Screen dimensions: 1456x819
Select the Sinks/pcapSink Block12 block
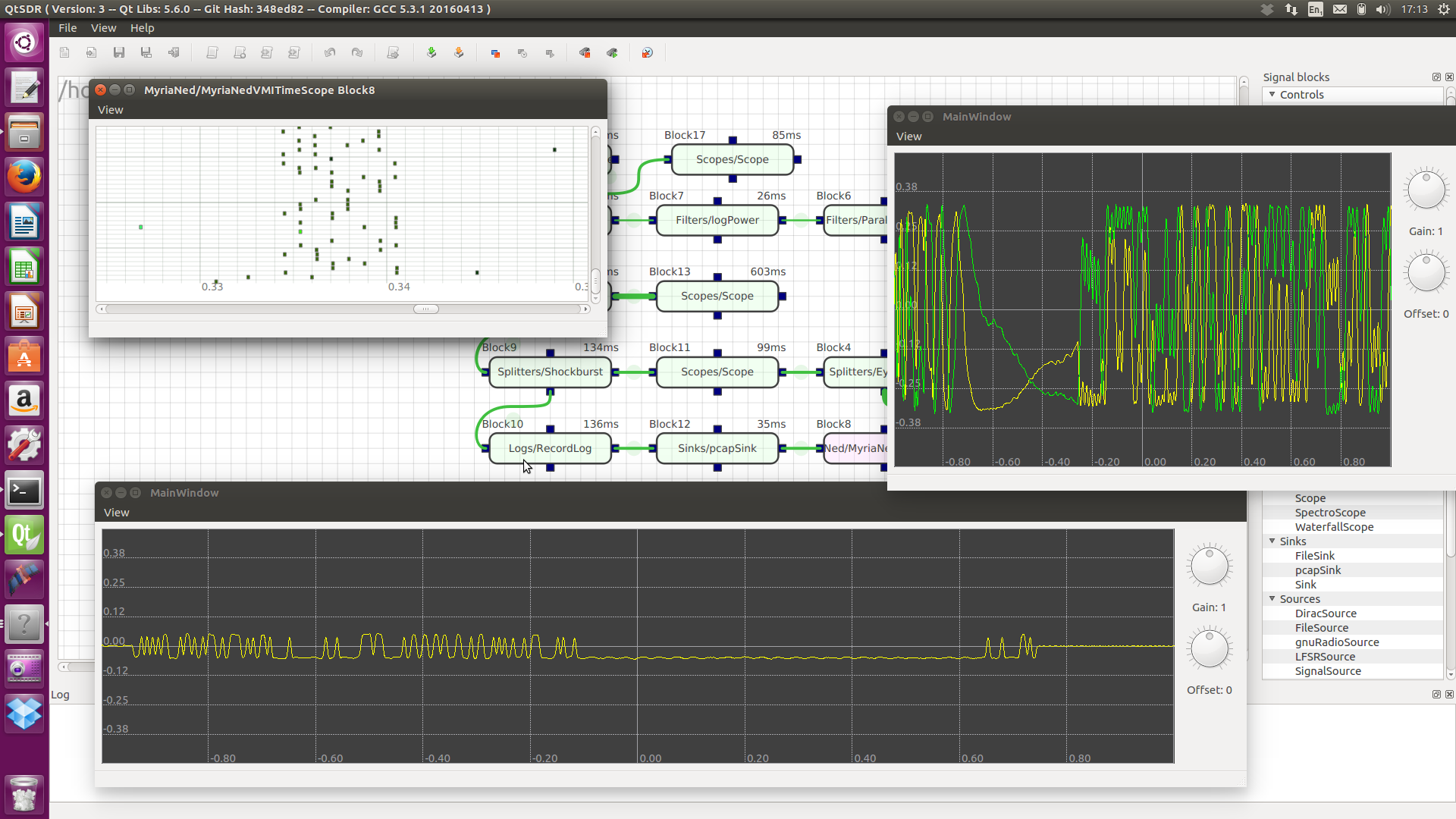click(x=717, y=448)
